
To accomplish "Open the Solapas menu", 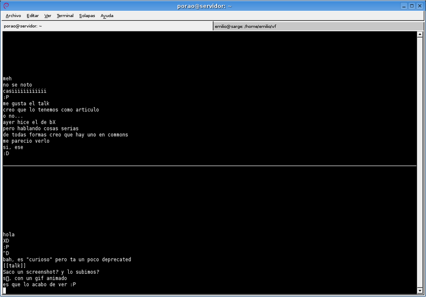I will (87, 16).
